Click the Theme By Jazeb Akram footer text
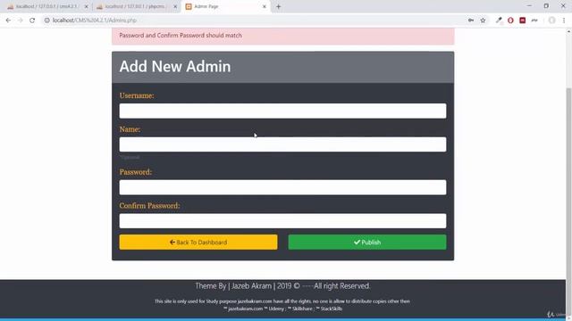572x321 pixels. click(282, 286)
